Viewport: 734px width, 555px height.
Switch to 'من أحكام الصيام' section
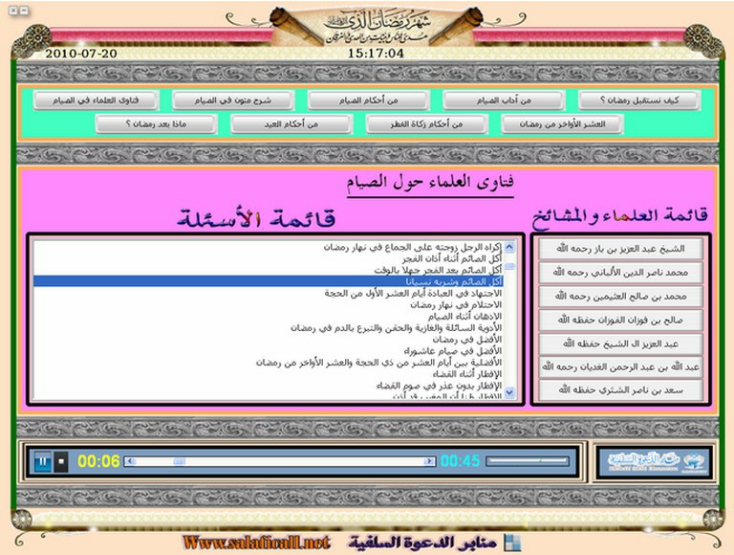(367, 100)
